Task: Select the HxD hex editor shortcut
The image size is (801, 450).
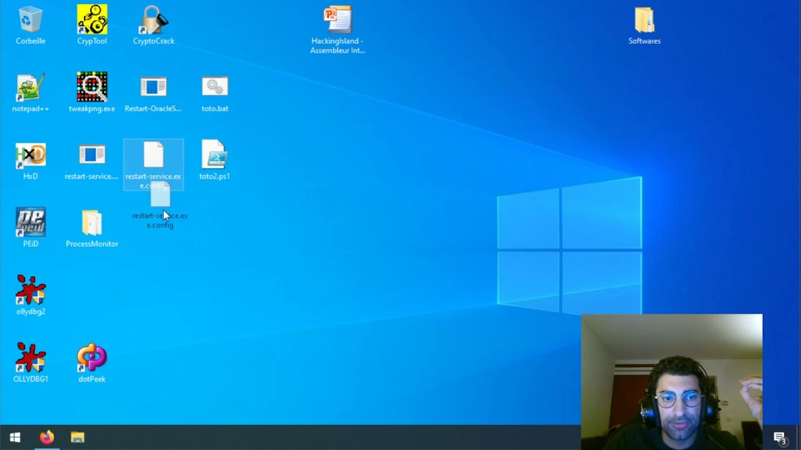Action: [x=30, y=161]
